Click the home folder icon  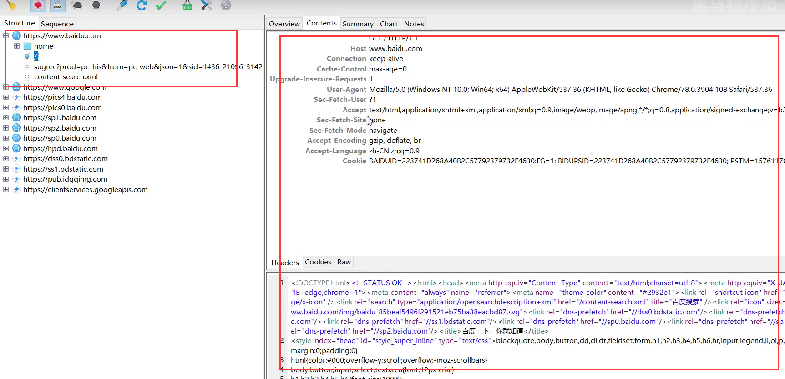pyautogui.click(x=27, y=46)
